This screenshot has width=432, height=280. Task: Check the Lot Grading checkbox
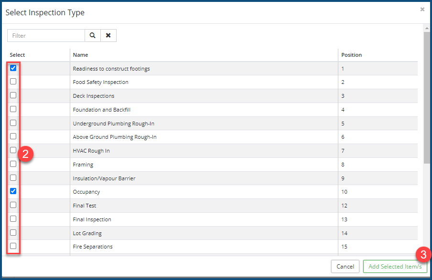(x=13, y=233)
